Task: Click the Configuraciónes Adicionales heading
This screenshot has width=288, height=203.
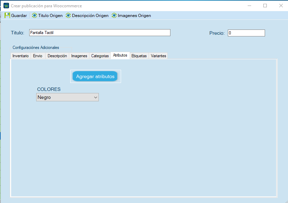Action: tap(36, 48)
